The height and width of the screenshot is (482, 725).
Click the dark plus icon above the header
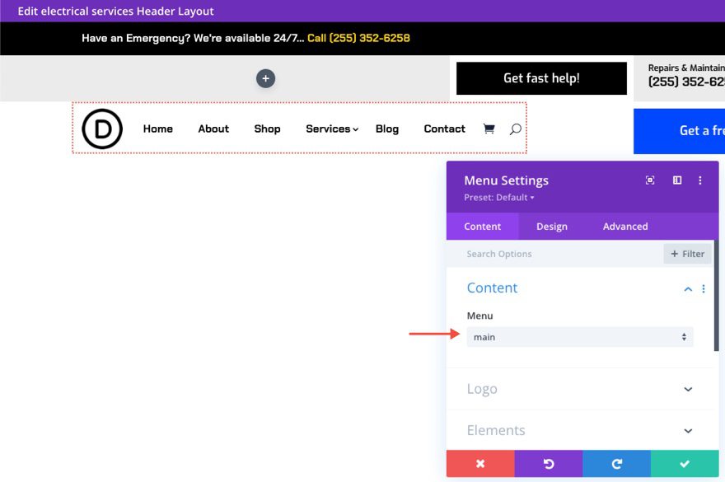pyautogui.click(x=265, y=77)
